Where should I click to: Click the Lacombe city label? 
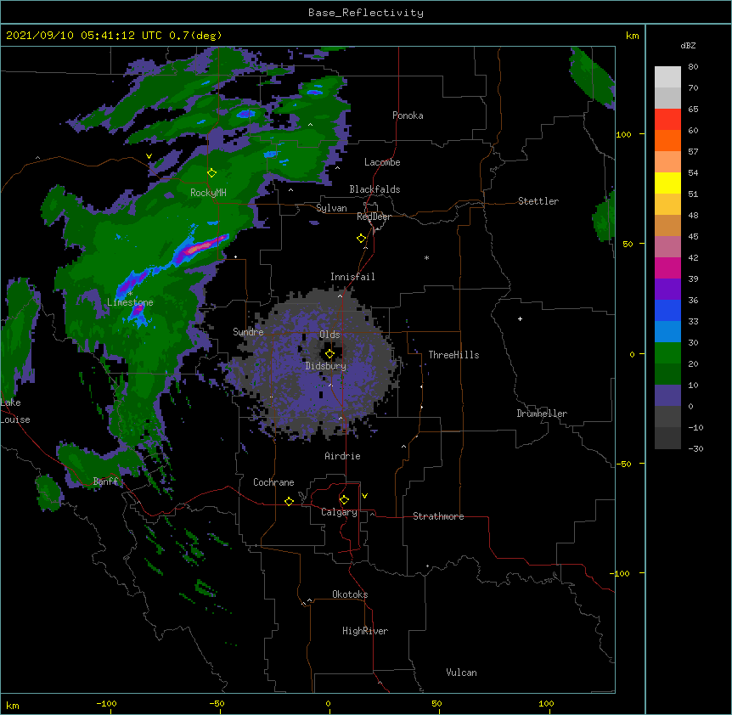382,162
